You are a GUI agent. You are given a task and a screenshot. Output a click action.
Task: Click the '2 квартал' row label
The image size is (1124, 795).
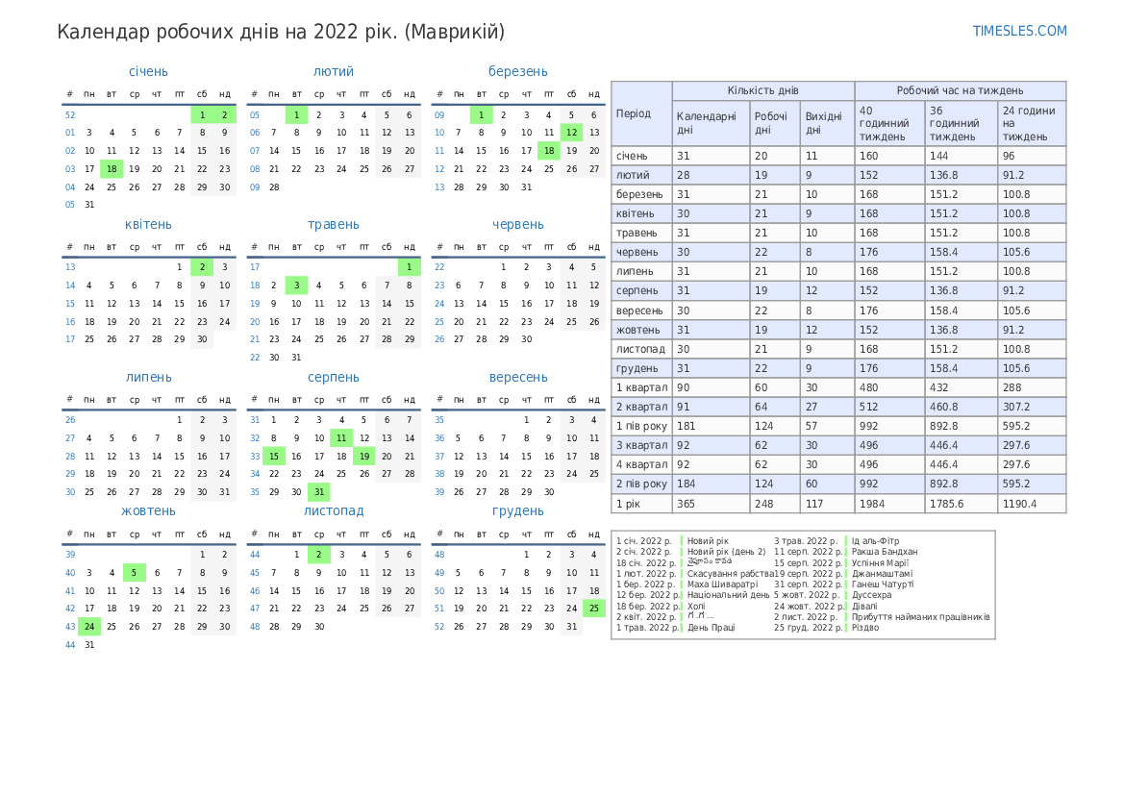[641, 408]
